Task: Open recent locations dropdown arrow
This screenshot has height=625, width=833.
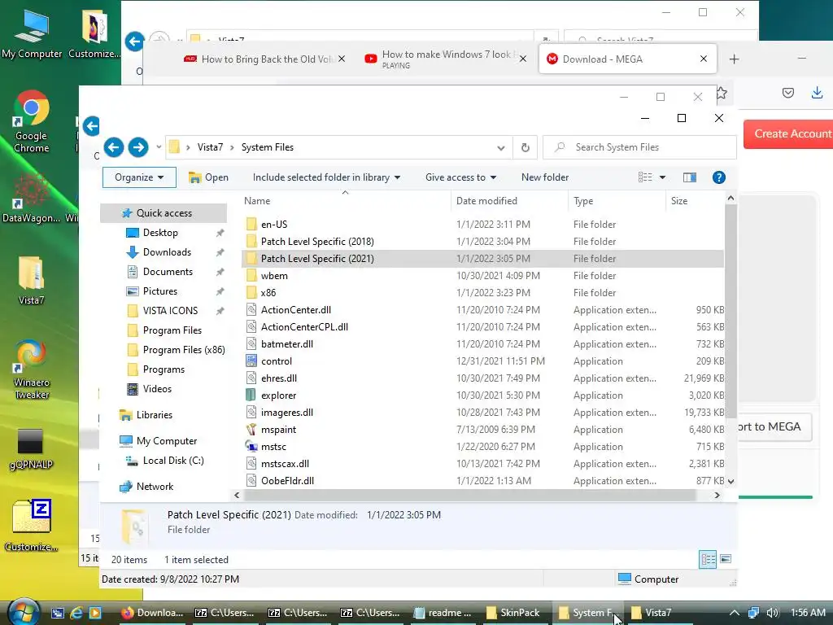Action: pyautogui.click(x=159, y=147)
